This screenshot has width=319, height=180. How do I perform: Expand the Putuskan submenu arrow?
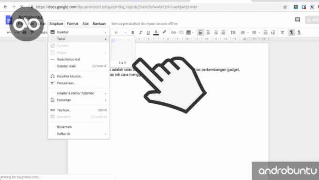pyautogui.click(x=105, y=100)
